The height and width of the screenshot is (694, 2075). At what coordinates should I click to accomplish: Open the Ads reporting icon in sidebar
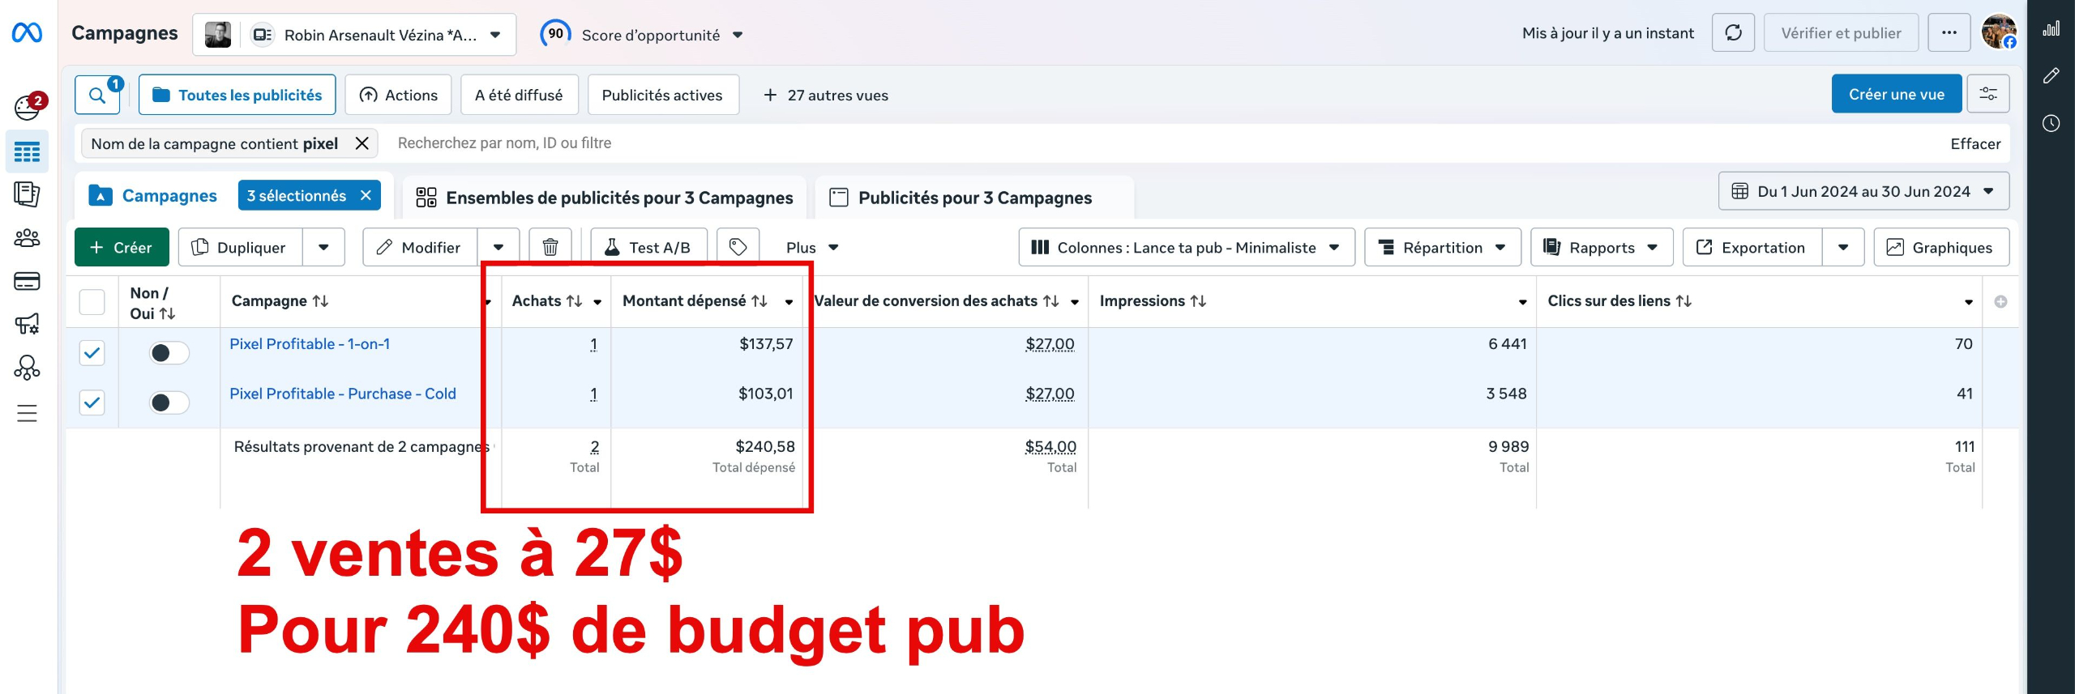(27, 194)
